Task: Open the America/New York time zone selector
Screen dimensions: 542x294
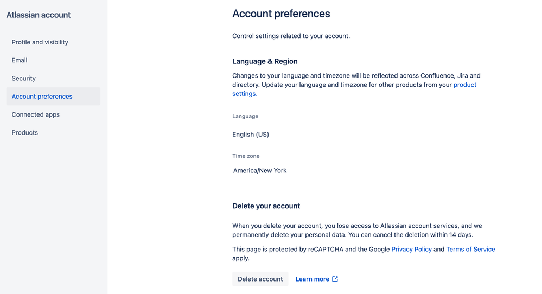Action: (259, 171)
